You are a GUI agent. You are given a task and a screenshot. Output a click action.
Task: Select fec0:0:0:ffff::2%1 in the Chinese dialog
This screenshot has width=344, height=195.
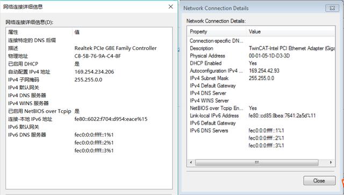click(94, 143)
